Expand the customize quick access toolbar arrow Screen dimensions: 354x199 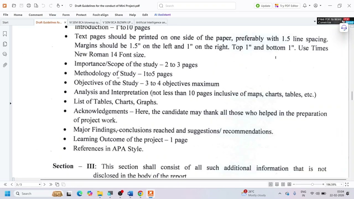[71, 6]
